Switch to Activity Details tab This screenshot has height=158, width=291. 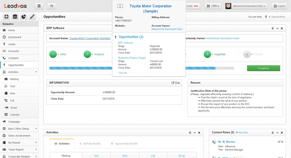point(90,143)
